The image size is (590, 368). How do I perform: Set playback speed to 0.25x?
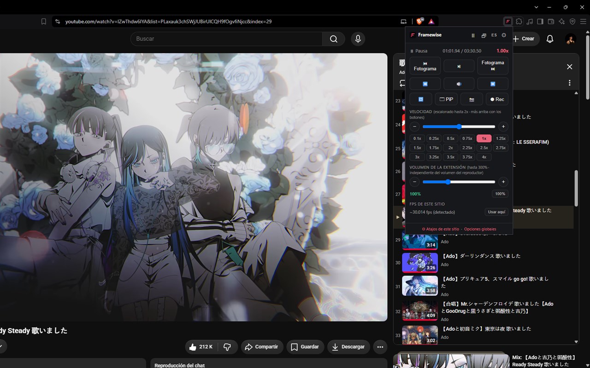pos(434,138)
